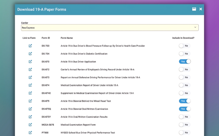This screenshot has height=136, width=219.
Task: Open the DS-872 form link icon
Action: coord(30,70)
